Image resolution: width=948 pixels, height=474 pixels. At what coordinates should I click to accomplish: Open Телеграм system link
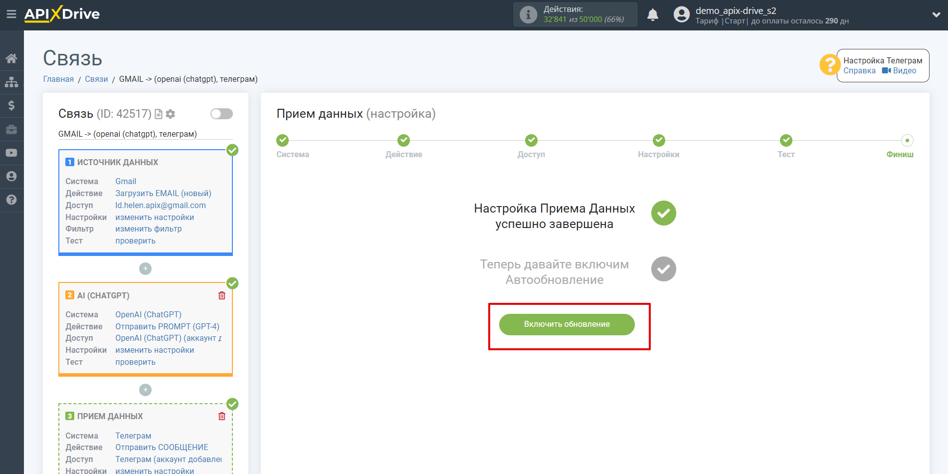point(133,436)
